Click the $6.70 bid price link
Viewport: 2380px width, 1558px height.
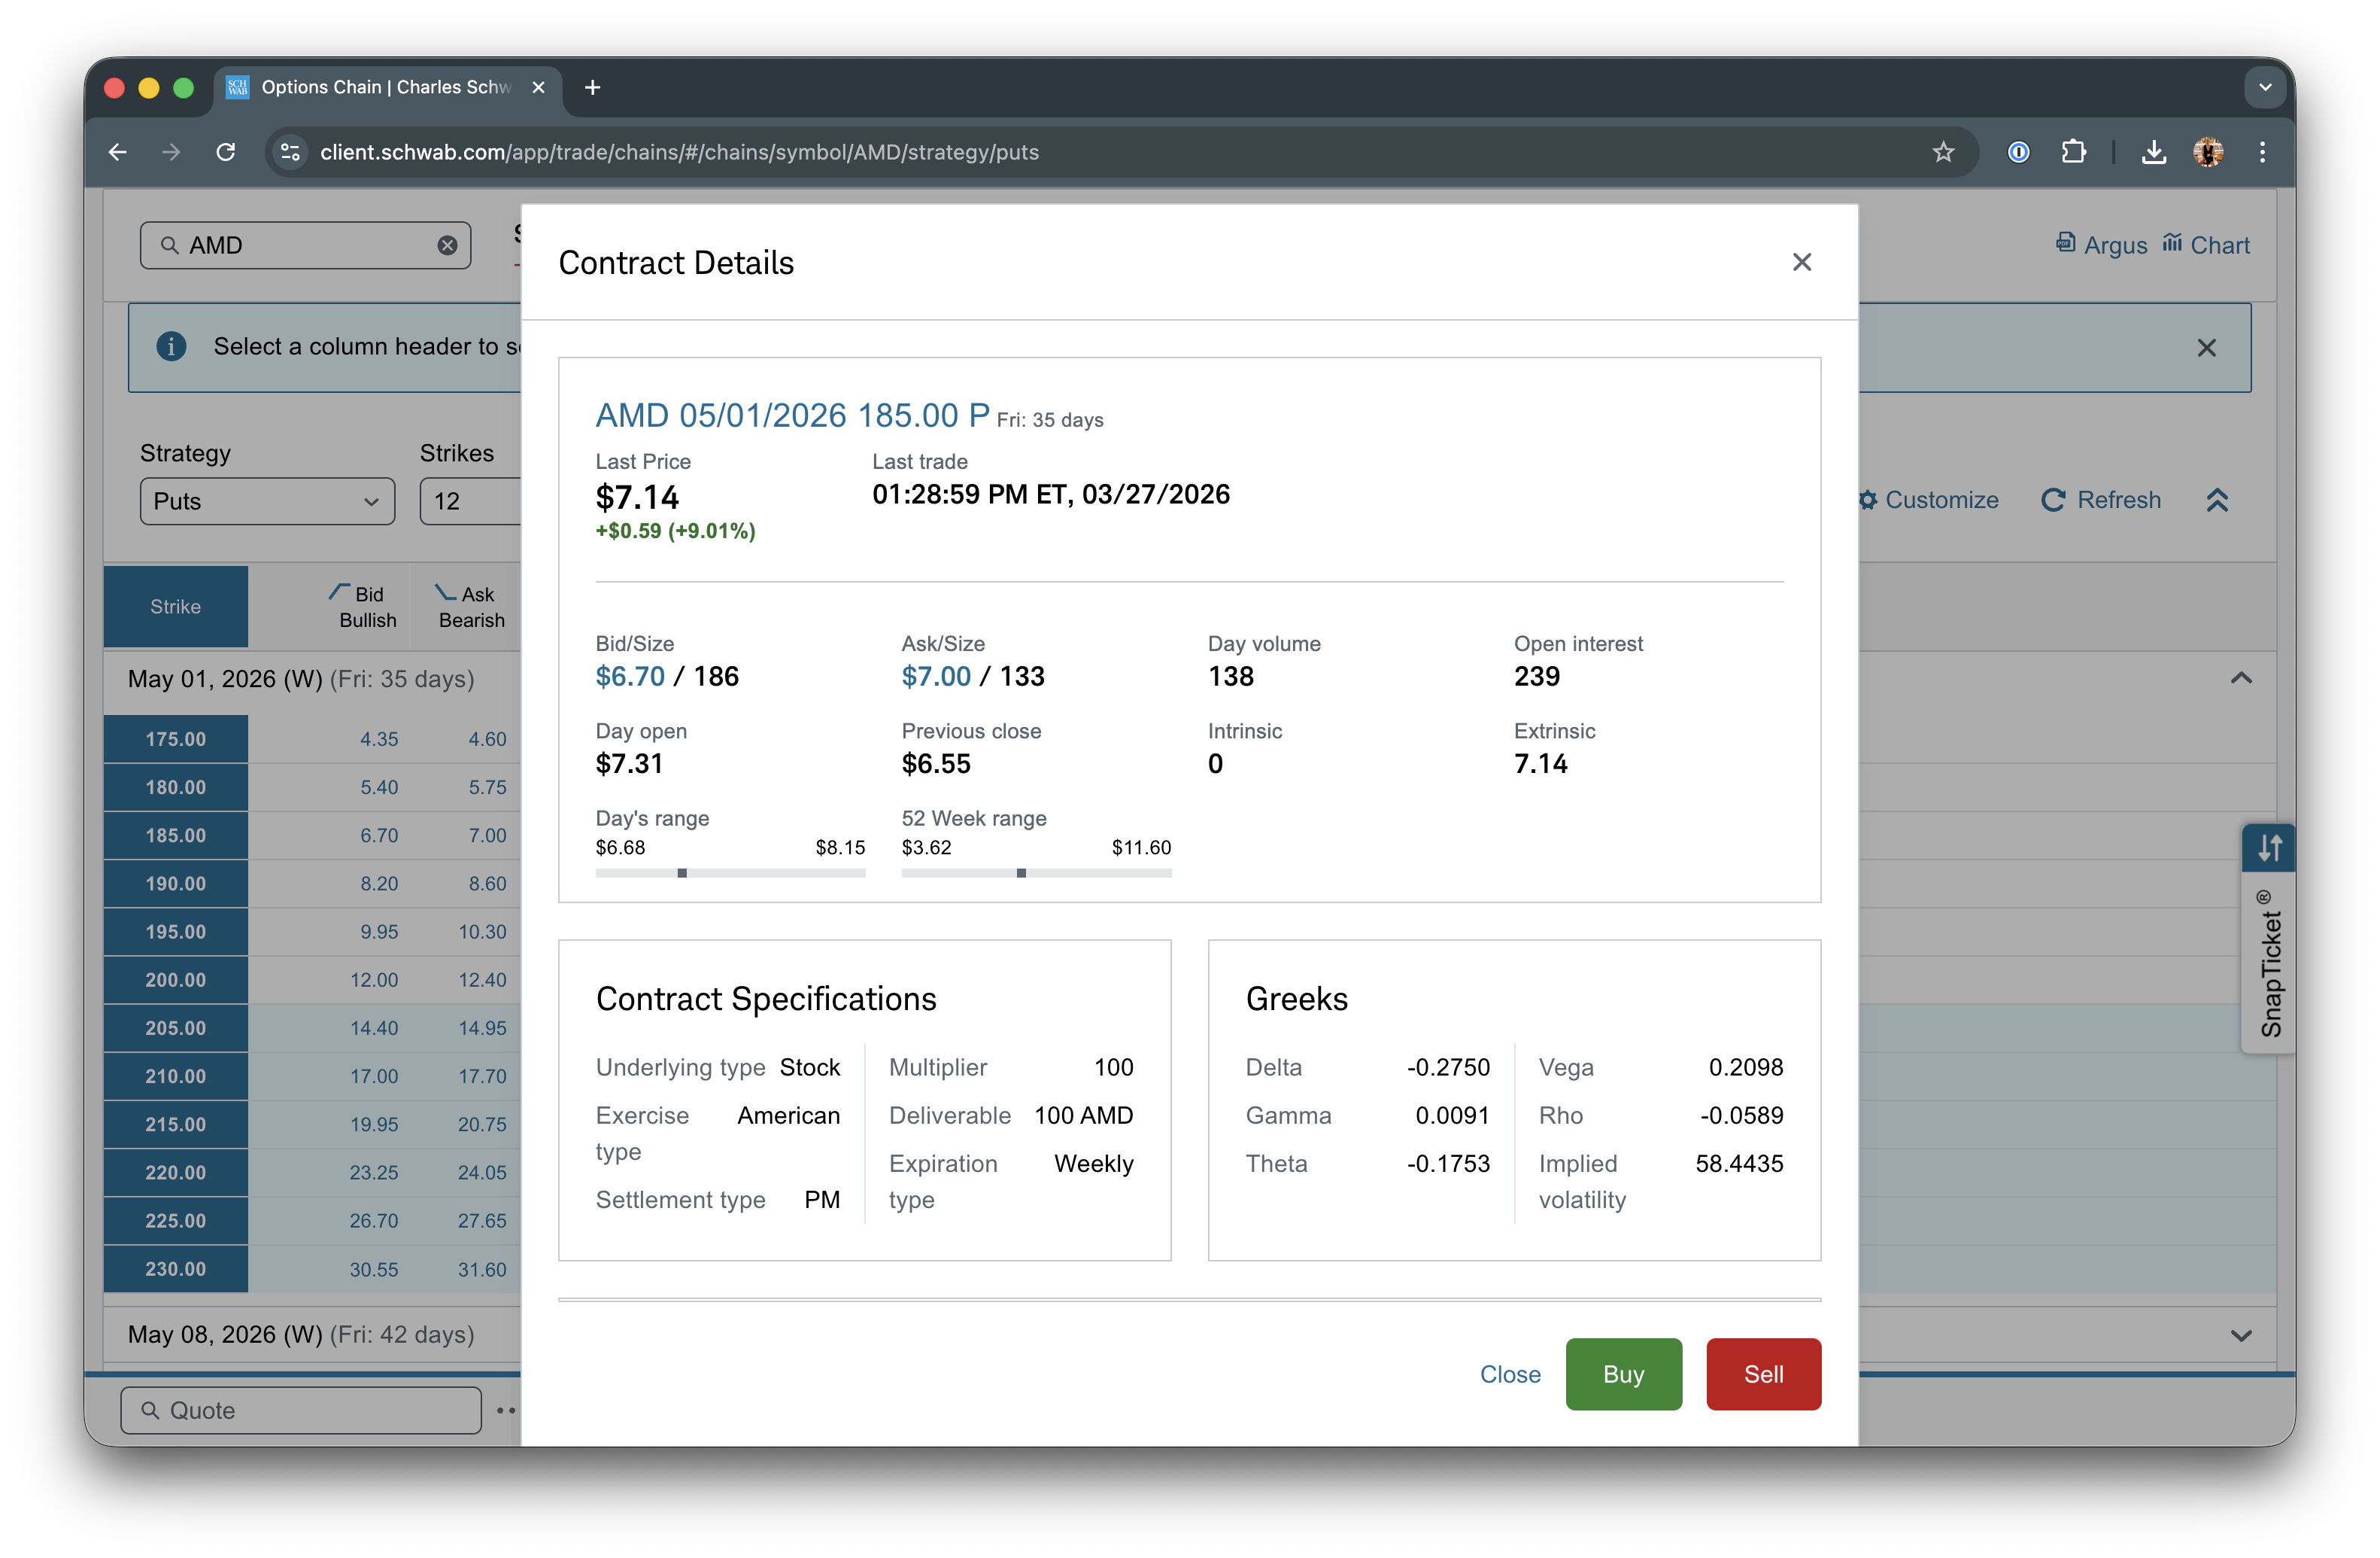(630, 677)
